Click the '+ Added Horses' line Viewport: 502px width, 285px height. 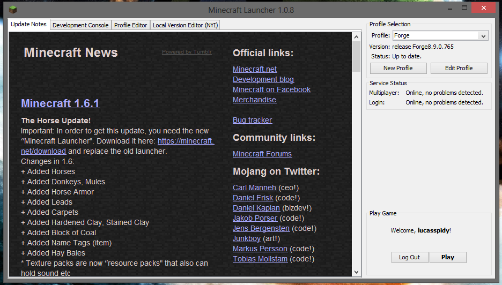[48, 172]
